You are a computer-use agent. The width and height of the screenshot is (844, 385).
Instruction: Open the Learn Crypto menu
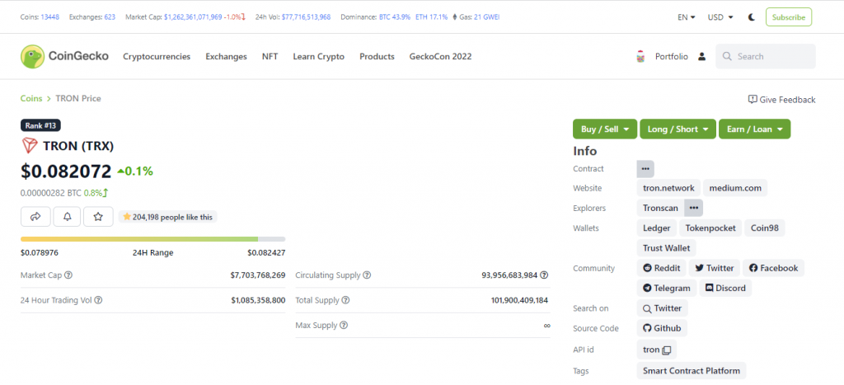click(x=319, y=57)
